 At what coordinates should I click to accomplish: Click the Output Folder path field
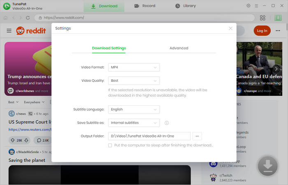[149, 136]
